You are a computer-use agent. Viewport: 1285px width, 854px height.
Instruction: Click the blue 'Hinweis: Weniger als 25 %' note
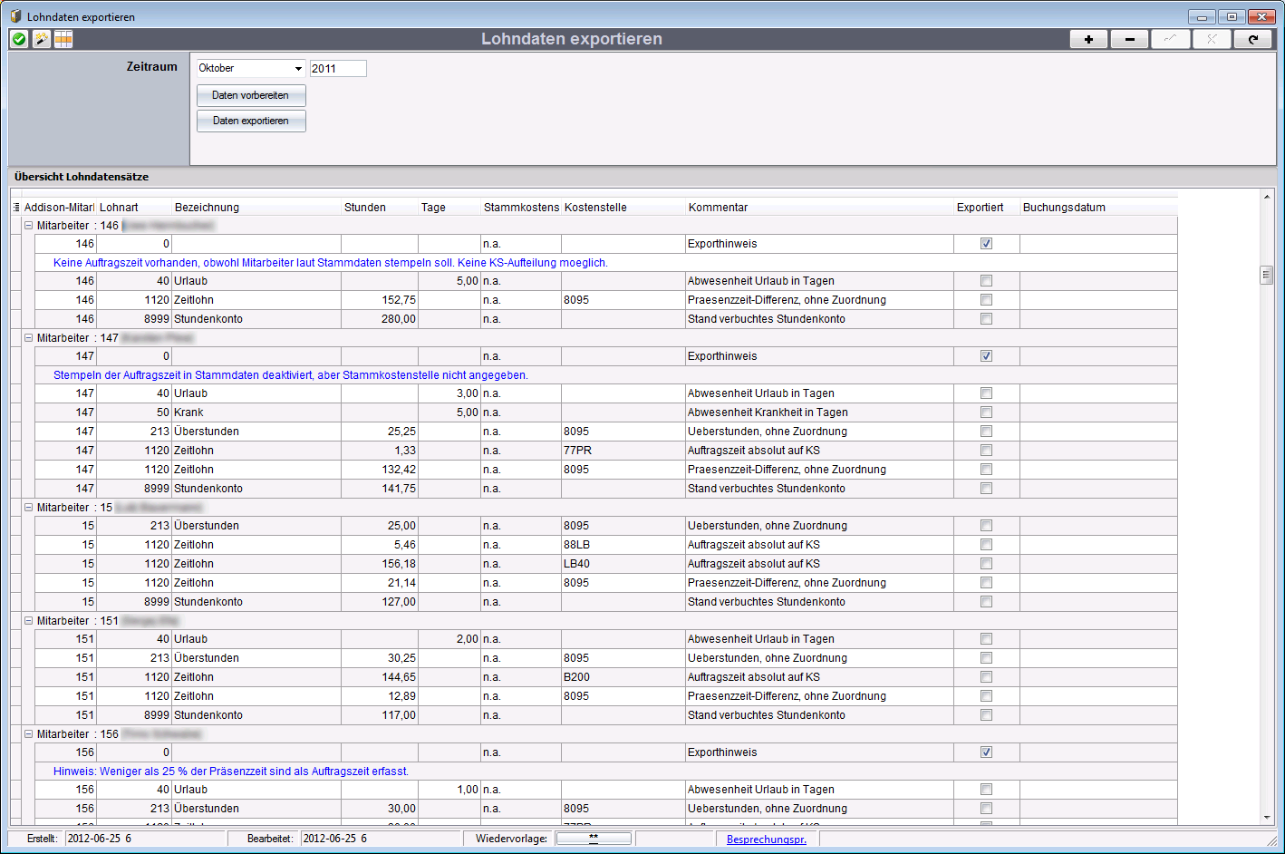click(x=231, y=772)
